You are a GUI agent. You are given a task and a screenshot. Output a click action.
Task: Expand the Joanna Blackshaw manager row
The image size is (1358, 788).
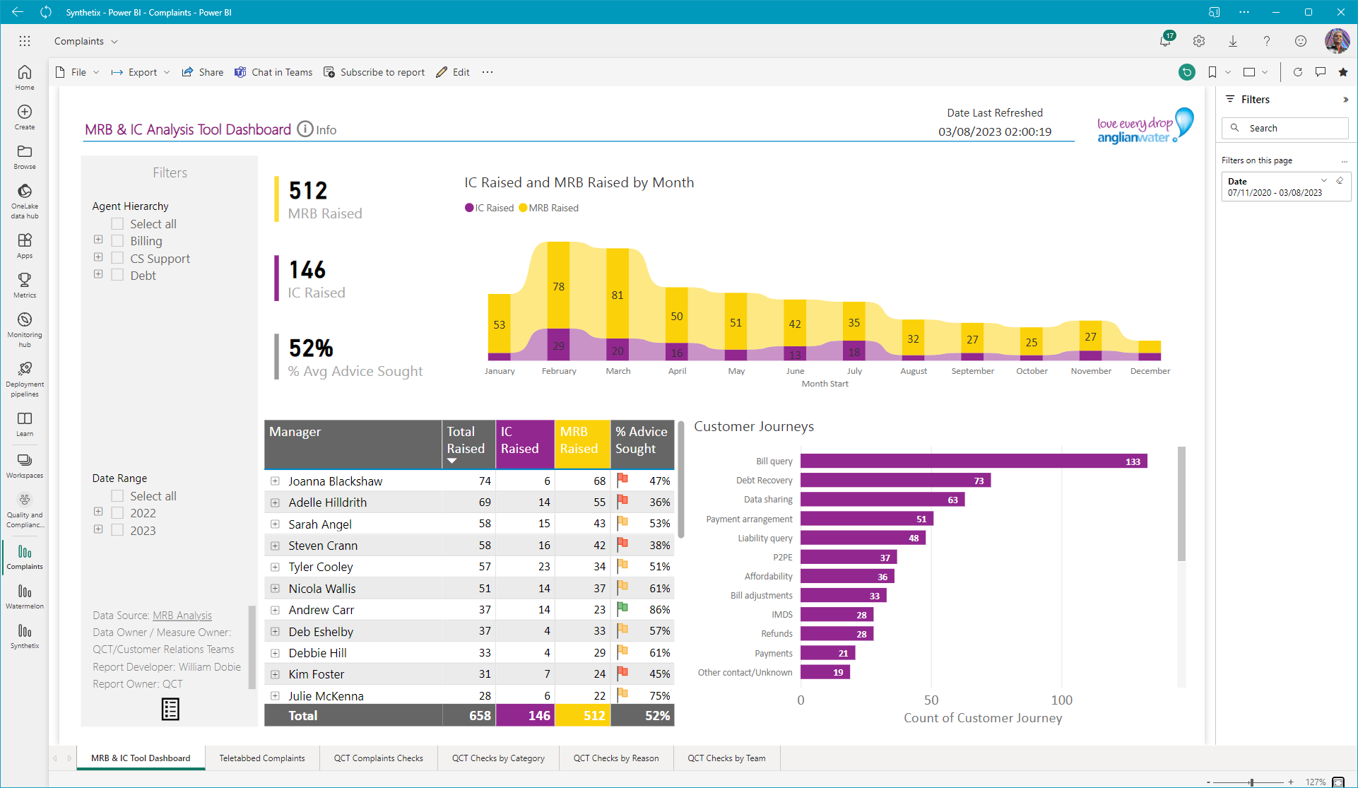coord(275,481)
